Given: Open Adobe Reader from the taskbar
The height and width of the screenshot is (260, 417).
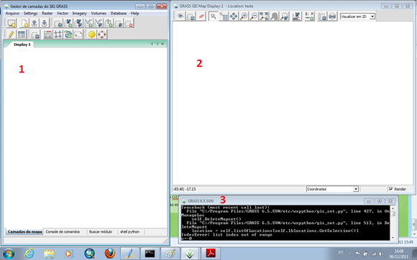Looking at the screenshot, I should (211, 254).
